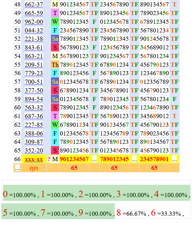Open the 687-36 link
The image size is (196, 226).
[34, 116]
